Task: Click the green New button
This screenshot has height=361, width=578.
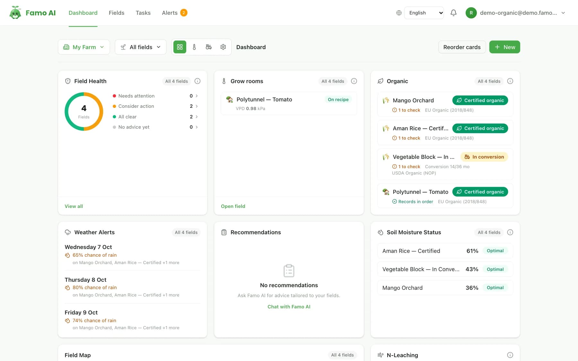Action: [x=504, y=47]
